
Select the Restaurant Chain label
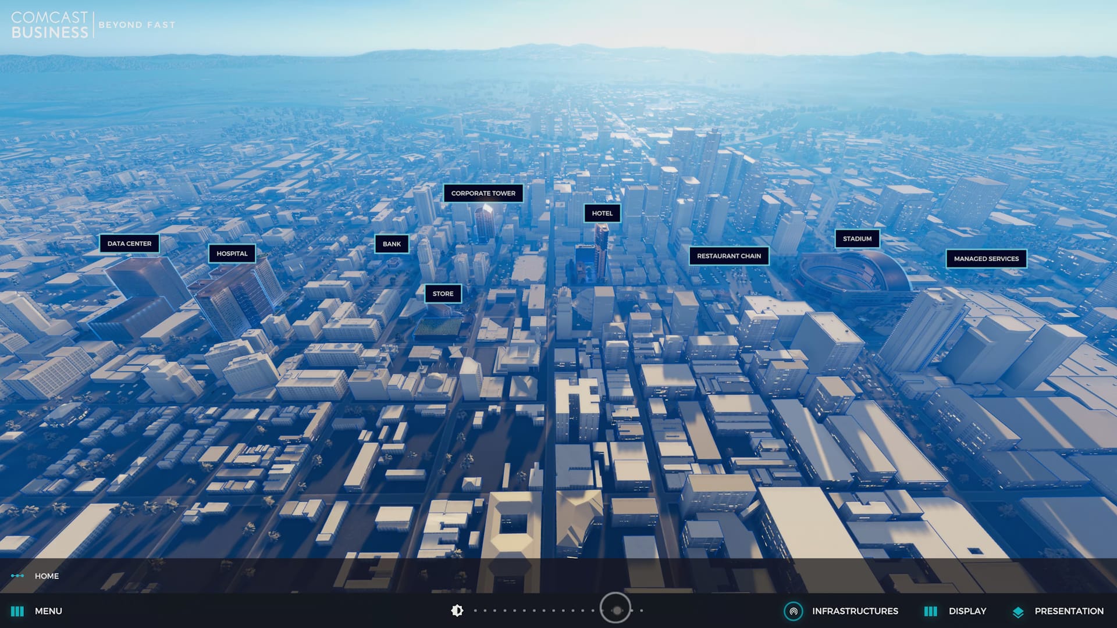click(x=728, y=256)
